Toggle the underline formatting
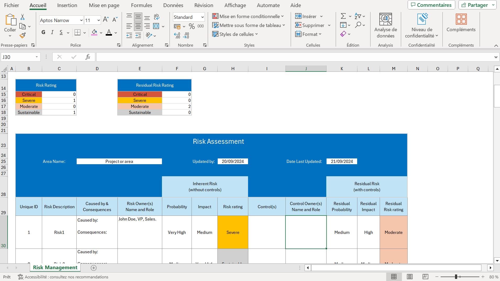Viewport: 500px width, 281px height. (x=60, y=32)
